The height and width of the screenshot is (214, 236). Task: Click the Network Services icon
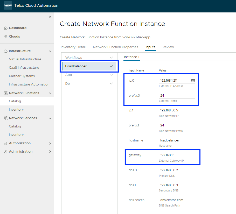6,118
